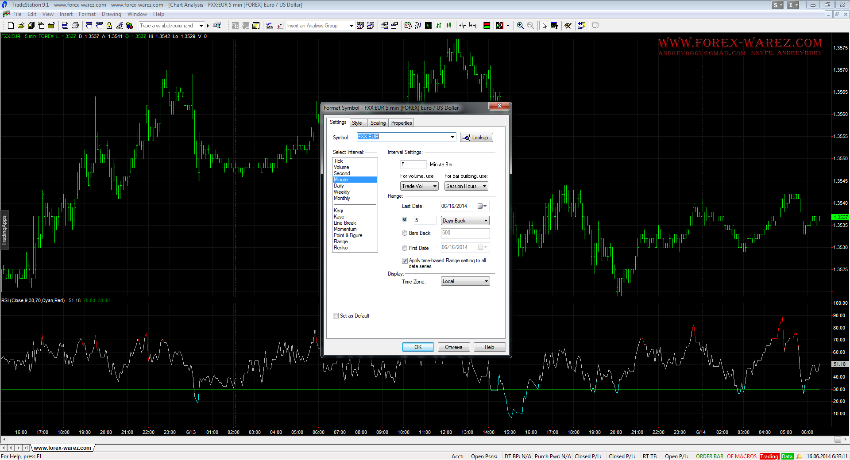Select the Bars Back radio button
Viewport: 850px width, 460px height.
click(x=405, y=233)
